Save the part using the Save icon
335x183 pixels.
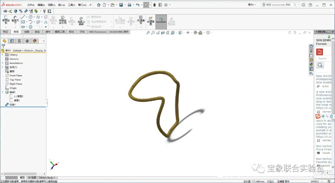point(121,5)
